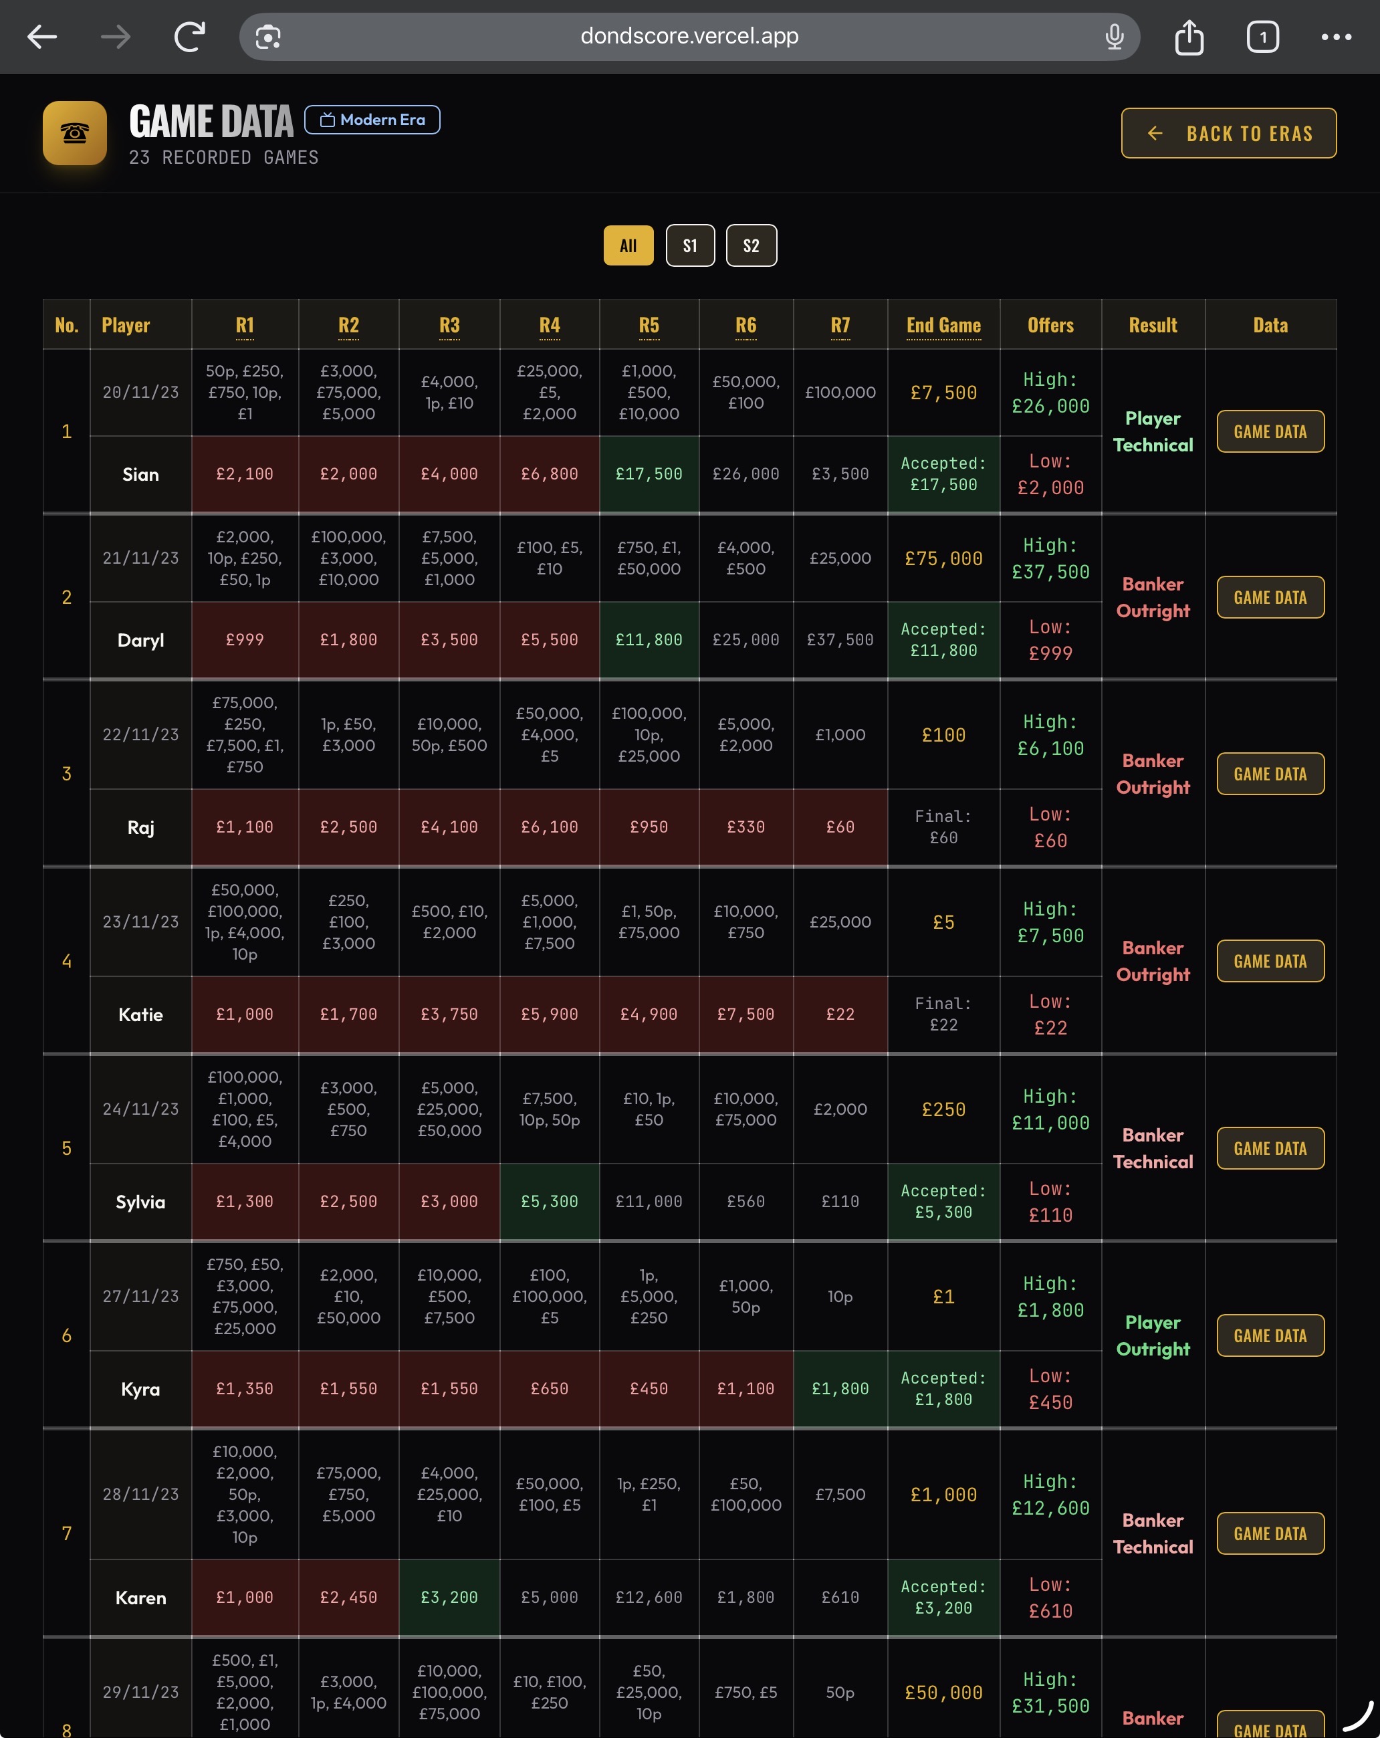Reload the page

pyautogui.click(x=191, y=36)
